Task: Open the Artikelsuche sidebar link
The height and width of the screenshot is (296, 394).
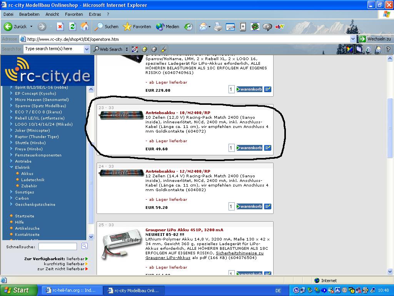Action: coord(27,228)
